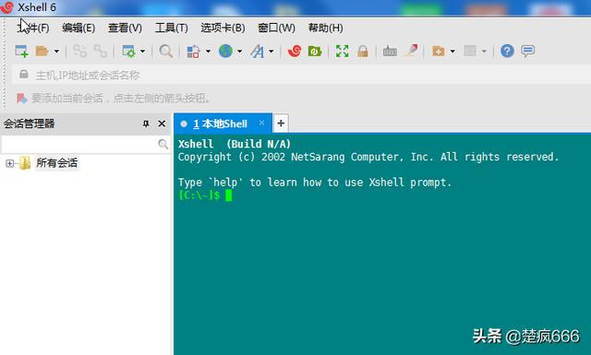Click the Font toolbar icon
The height and width of the screenshot is (355, 591).
tap(258, 52)
